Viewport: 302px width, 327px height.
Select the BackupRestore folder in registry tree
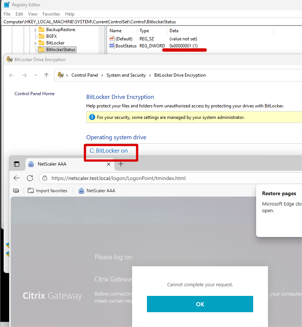61,30
